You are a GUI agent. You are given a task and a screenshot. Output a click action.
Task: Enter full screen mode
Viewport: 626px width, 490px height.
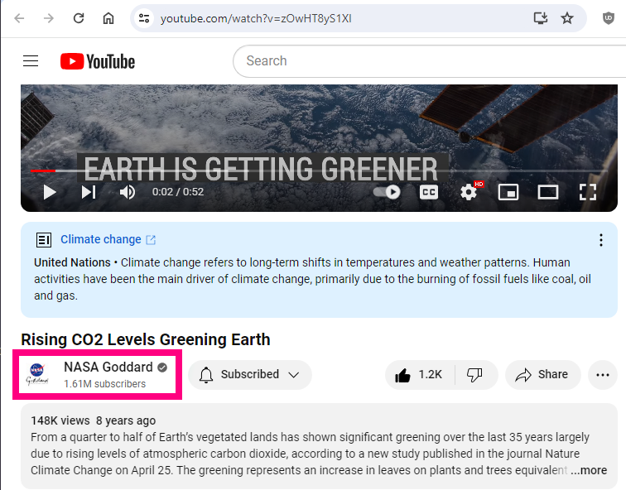588,192
